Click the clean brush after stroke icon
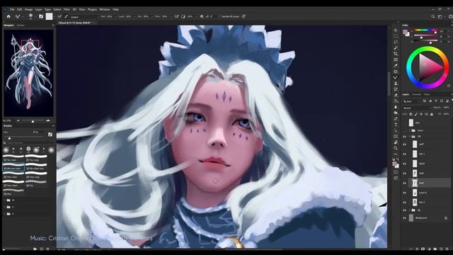This screenshot has width=453, height=255. (x=66, y=17)
